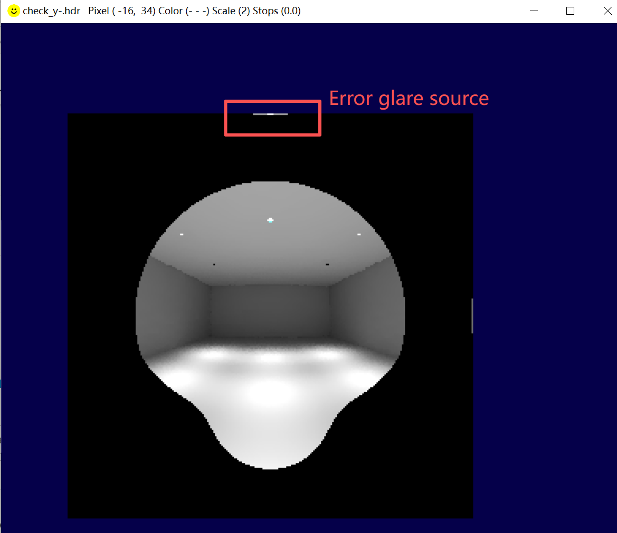
Task: Click the yellow smiley icon in title bar
Action: pos(14,11)
